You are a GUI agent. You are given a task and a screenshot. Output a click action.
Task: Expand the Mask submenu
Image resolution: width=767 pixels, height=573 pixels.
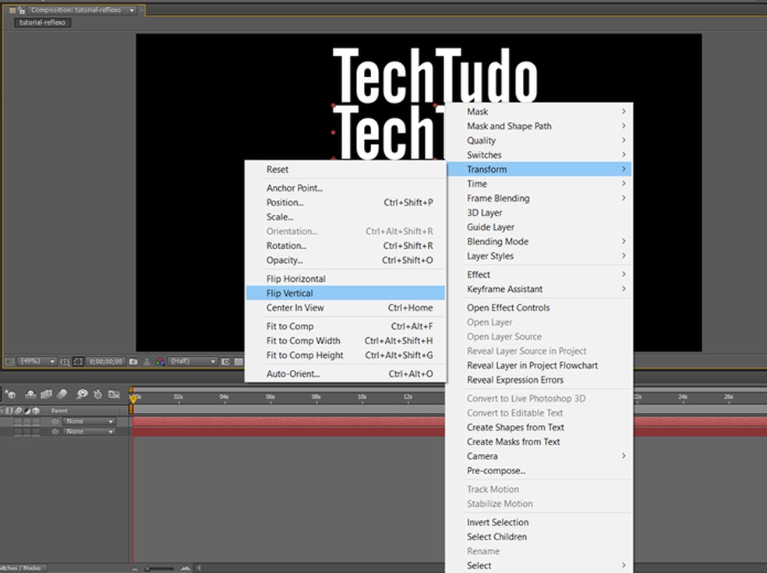539,112
